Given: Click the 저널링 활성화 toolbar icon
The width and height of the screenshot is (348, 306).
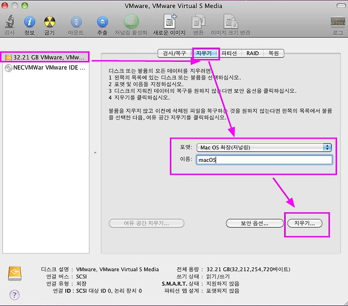Looking at the screenshot, I should 131,25.
